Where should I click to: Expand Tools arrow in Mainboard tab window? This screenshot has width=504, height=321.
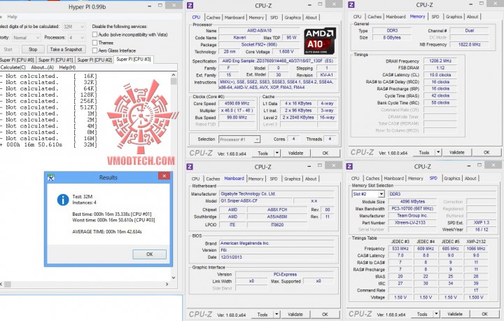(x=276, y=314)
